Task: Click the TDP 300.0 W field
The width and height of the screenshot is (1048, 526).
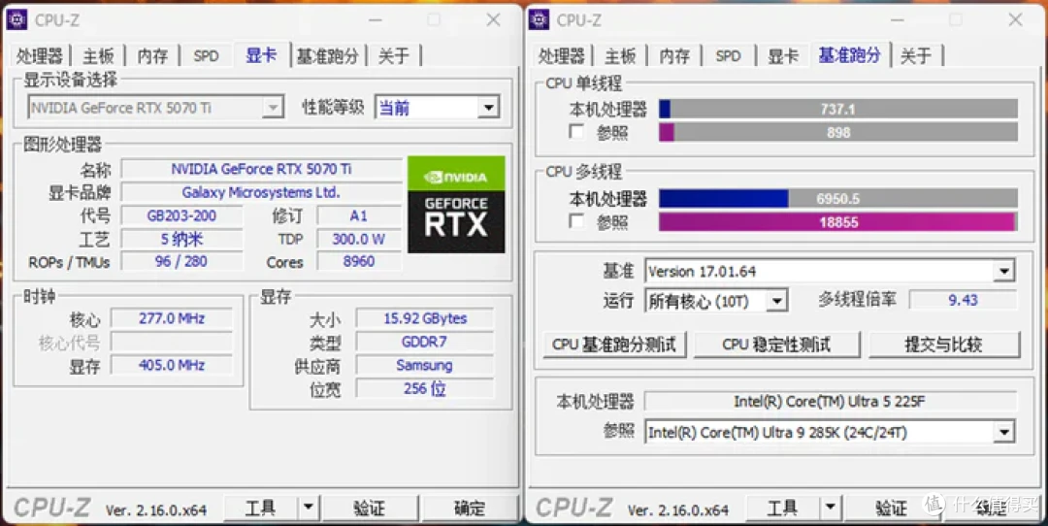Action: [x=359, y=240]
